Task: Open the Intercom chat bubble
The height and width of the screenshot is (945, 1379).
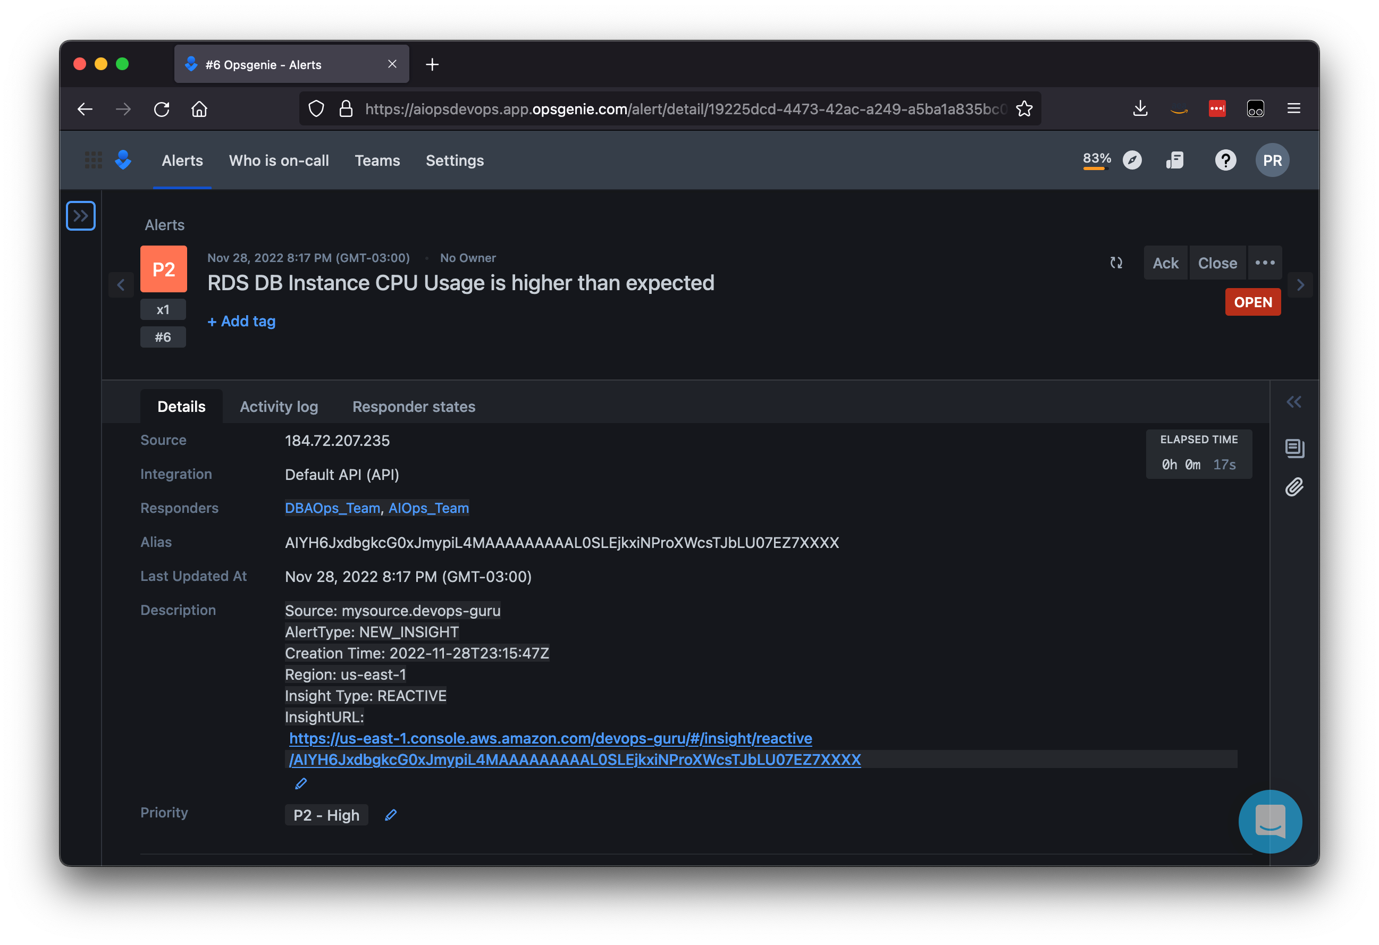Action: (x=1270, y=822)
